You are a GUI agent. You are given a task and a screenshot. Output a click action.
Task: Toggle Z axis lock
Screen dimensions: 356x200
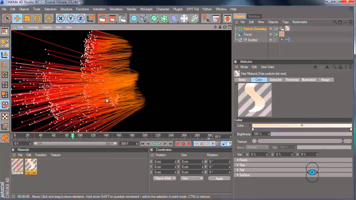point(81,19)
